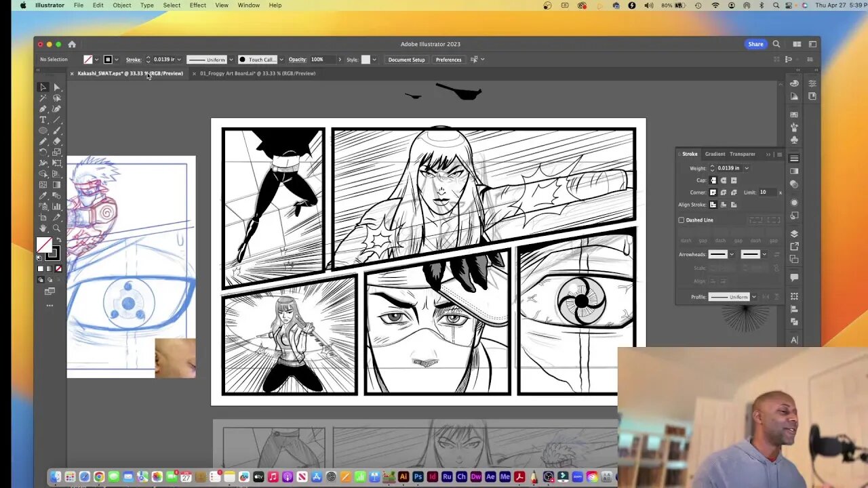This screenshot has height=488, width=868.
Task: Switch to 01_Froggy Art Board.ai document tab
Action: (x=258, y=73)
